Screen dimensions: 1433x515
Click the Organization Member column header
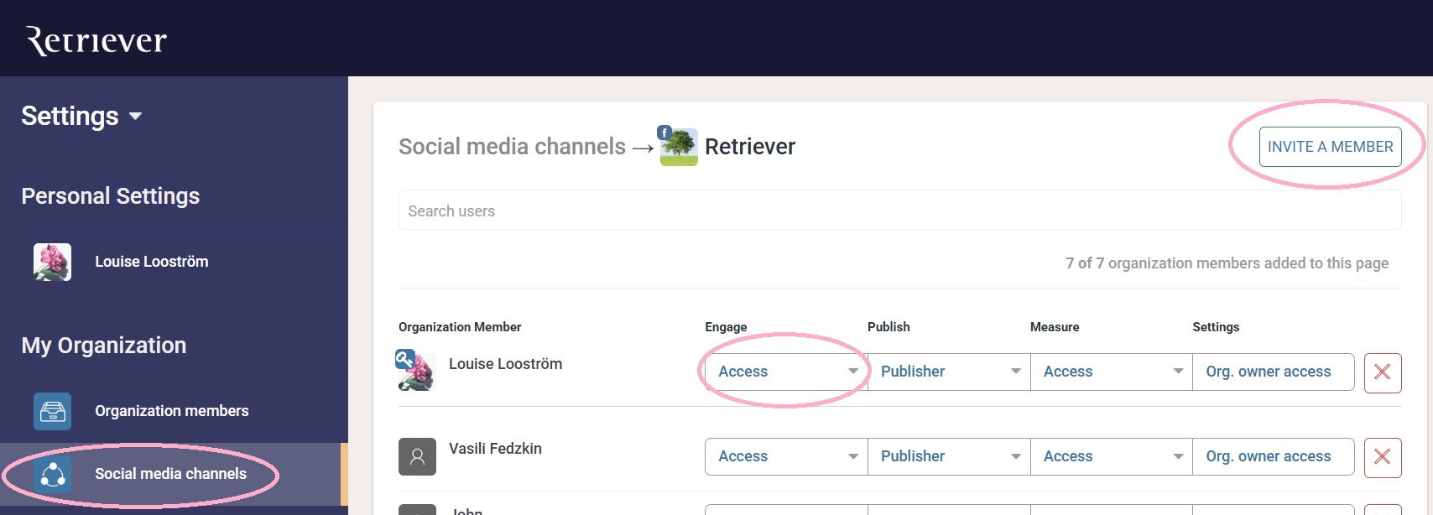460,327
